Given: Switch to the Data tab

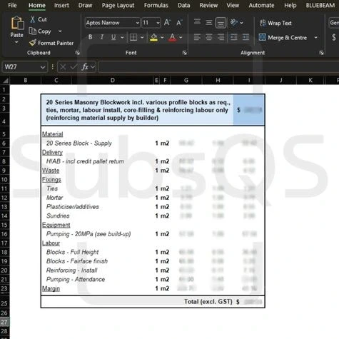Looking at the screenshot, I should (183, 5).
